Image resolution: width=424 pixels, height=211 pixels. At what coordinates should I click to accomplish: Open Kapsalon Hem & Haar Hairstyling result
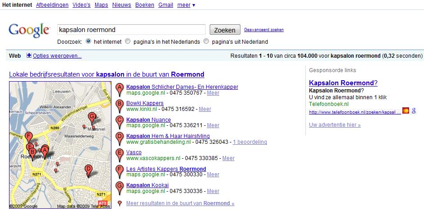point(168,136)
